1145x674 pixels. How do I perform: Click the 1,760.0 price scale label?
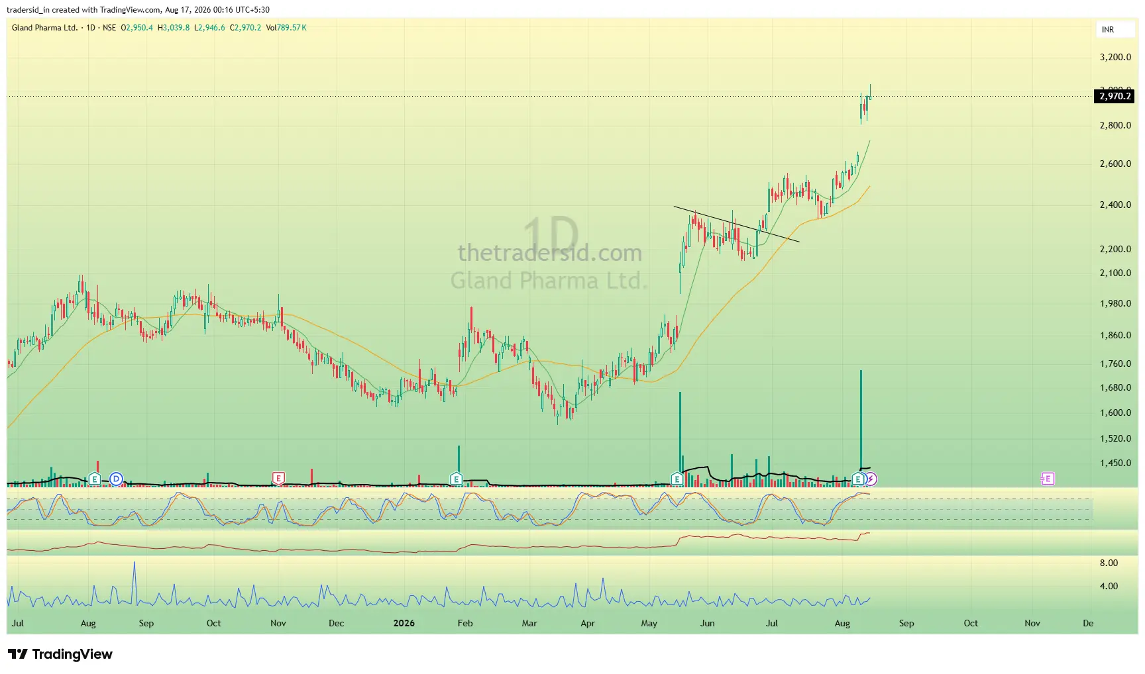click(x=1115, y=363)
